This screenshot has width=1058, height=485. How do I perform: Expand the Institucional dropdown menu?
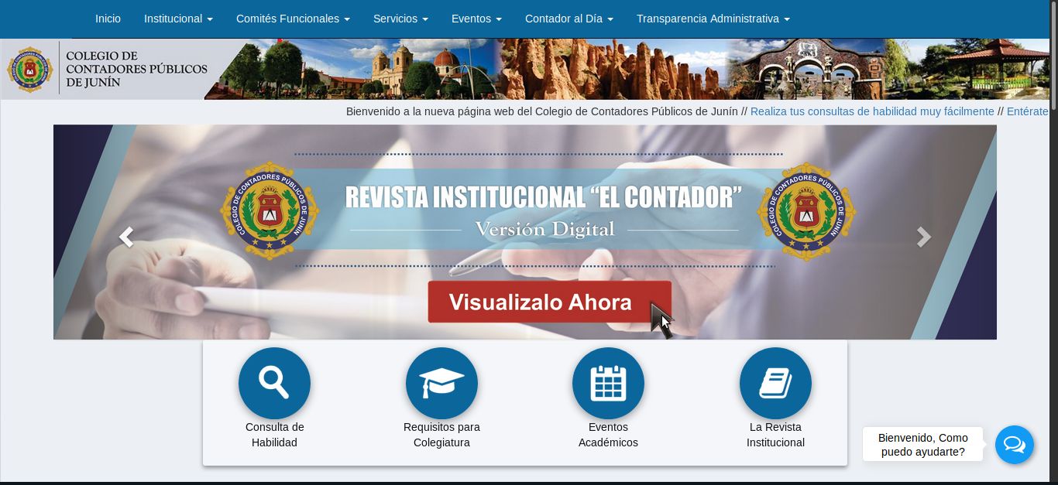tap(178, 19)
